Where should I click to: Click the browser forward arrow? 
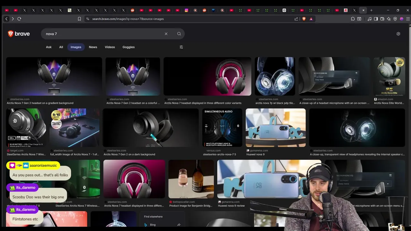[13, 19]
